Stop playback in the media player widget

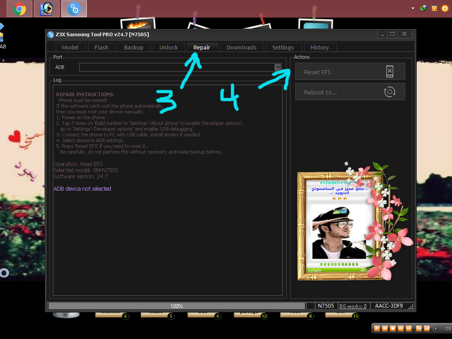point(392,328)
